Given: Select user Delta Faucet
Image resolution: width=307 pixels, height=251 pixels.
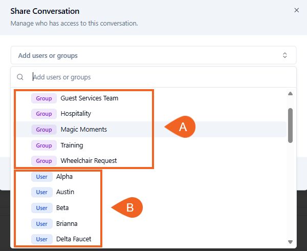Looking at the screenshot, I should (74, 239).
